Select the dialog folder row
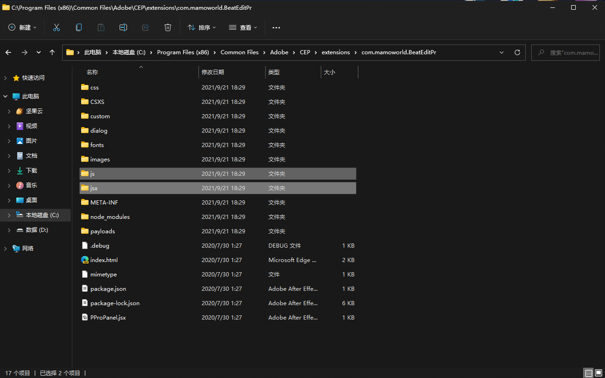This screenshot has width=605, height=378. click(218, 131)
